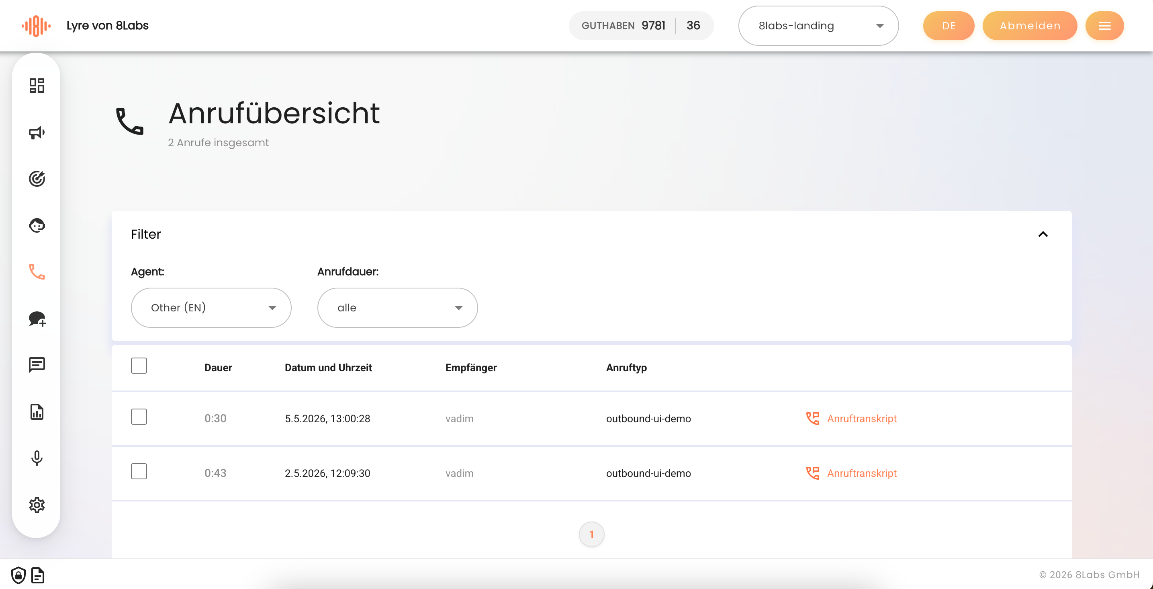Open the report chart document icon

tap(37, 412)
